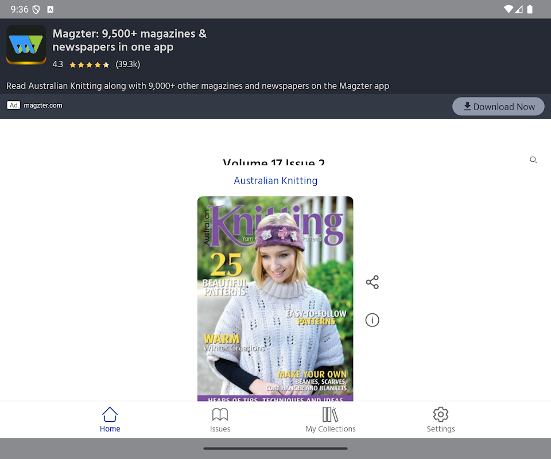This screenshot has height=459, width=551.
Task: Click the Download Now button
Action: tap(498, 106)
